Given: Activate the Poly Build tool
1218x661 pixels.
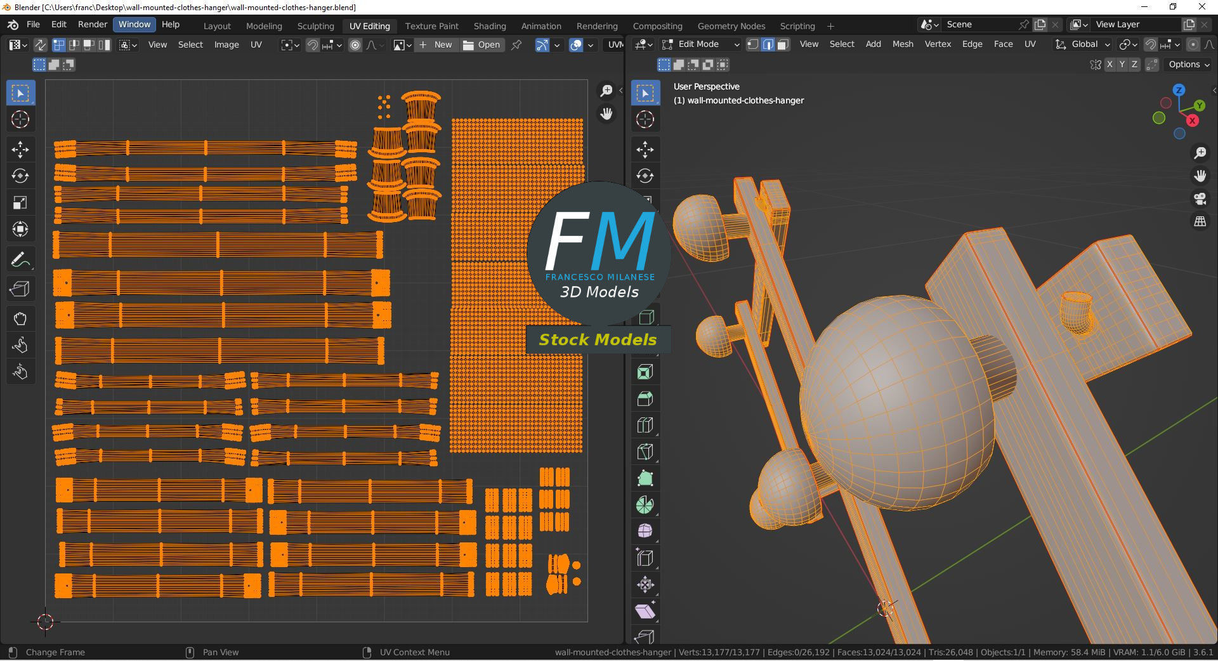Looking at the screenshot, I should pyautogui.click(x=645, y=478).
